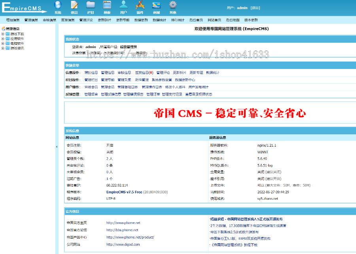Screen dimensions: 356x254
Task: Click the folder icon beside 应用软件
Action: click(x=8, y=39)
